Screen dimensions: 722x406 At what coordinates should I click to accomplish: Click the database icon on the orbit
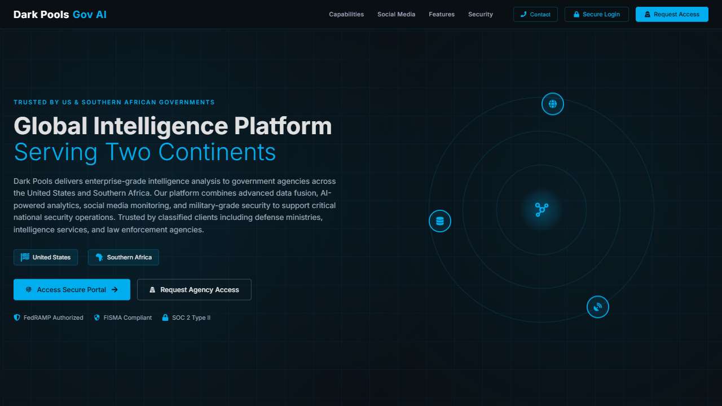(x=440, y=221)
